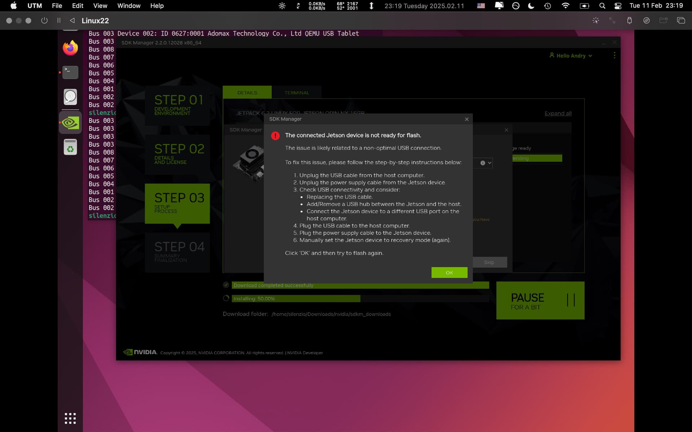This screenshot has height=432, width=692.
Task: Open the File menu
Action: (x=57, y=6)
